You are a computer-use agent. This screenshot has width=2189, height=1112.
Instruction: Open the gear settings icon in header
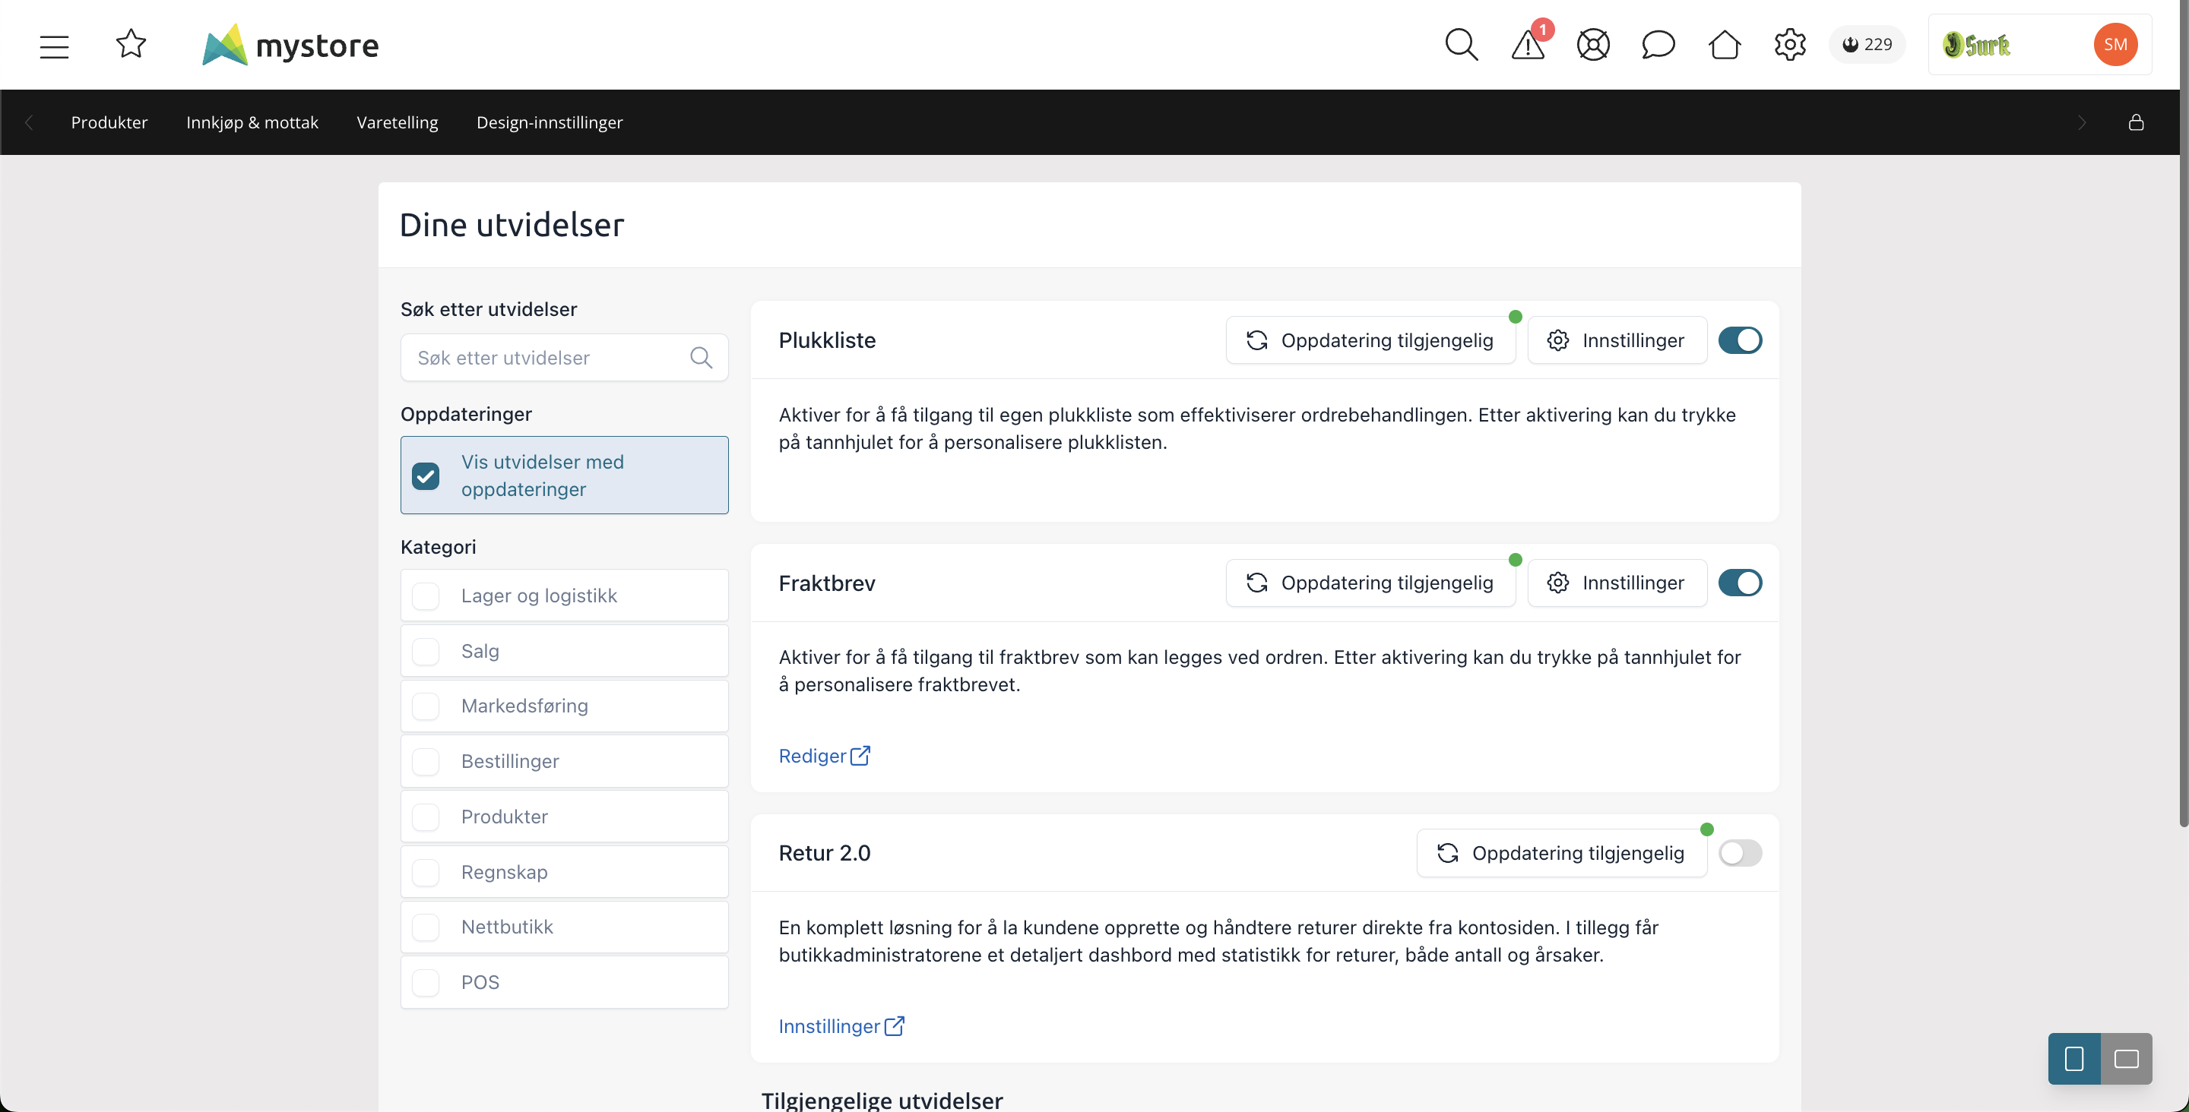click(1790, 44)
